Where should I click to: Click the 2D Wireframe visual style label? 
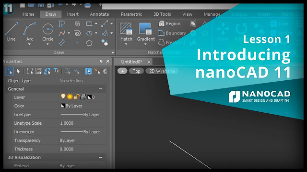(x=162, y=71)
